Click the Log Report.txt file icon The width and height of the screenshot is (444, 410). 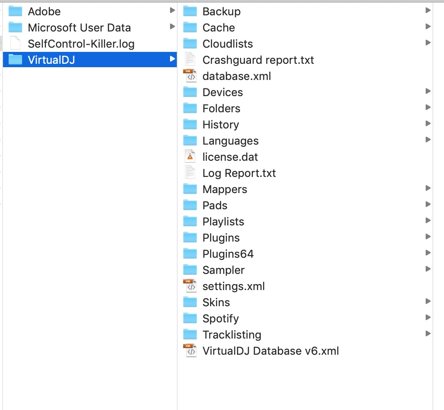click(x=190, y=172)
